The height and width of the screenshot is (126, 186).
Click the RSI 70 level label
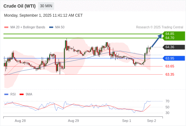[x=167, y=101]
